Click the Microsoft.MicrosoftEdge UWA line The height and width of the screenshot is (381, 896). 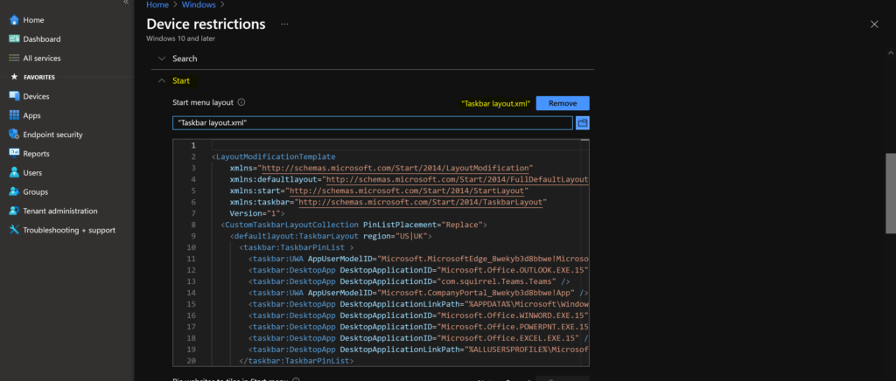point(419,259)
